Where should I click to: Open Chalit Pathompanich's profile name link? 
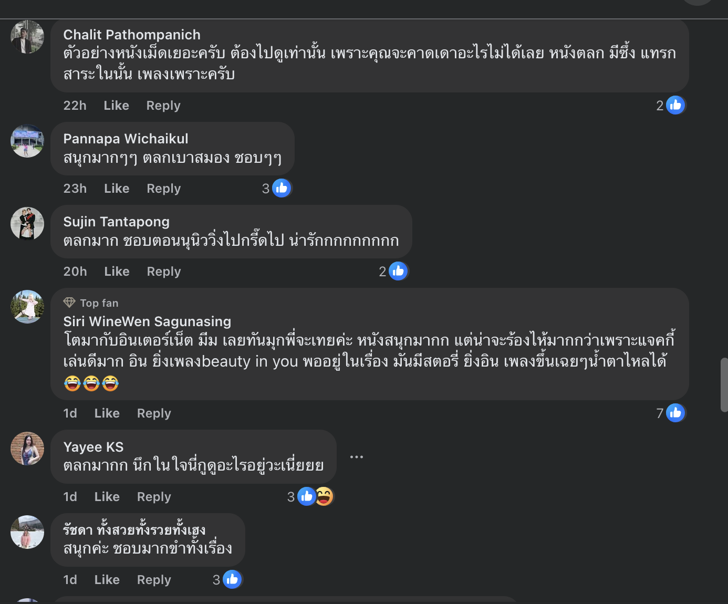point(132,35)
